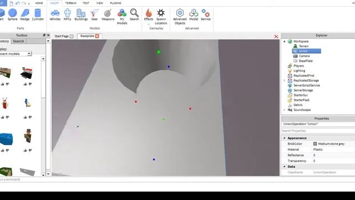Open the Gear models category
Screen dimensions: 355x200
(94, 15)
